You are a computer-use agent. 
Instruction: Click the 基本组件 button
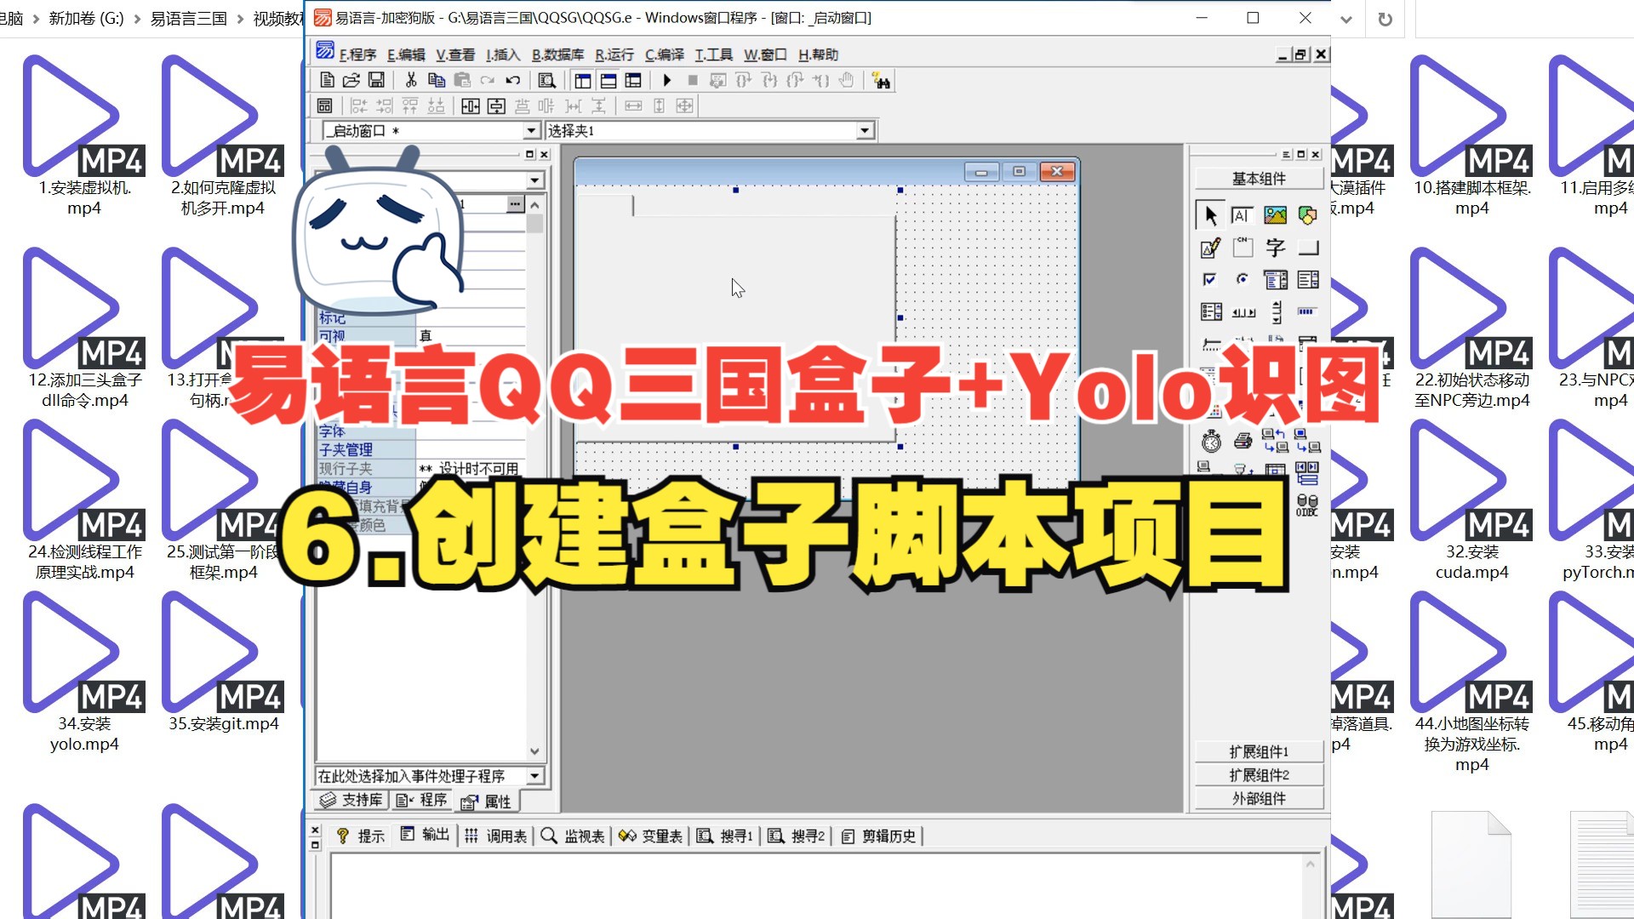(1259, 179)
